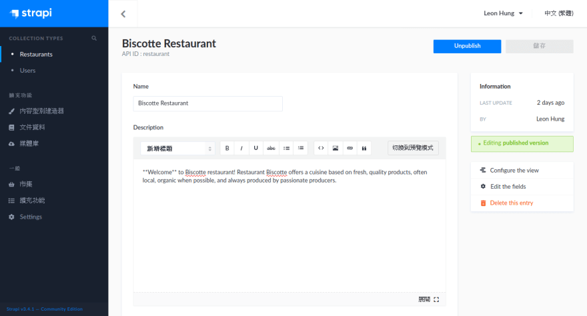
Task: Apply strikethrough formatting in editor toolbar
Action: [x=271, y=148]
